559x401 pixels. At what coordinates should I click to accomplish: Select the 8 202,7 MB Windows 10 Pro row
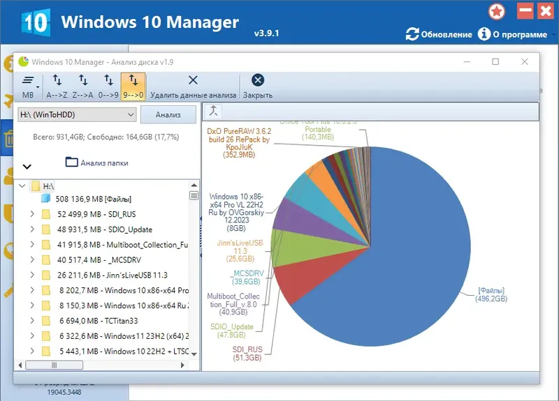click(124, 291)
